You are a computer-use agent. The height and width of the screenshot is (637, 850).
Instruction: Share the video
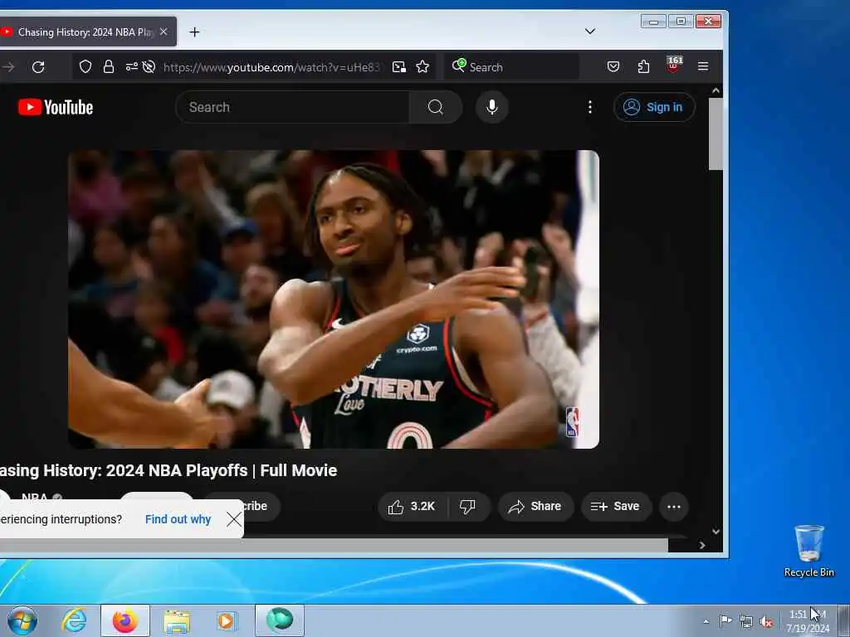[535, 507]
